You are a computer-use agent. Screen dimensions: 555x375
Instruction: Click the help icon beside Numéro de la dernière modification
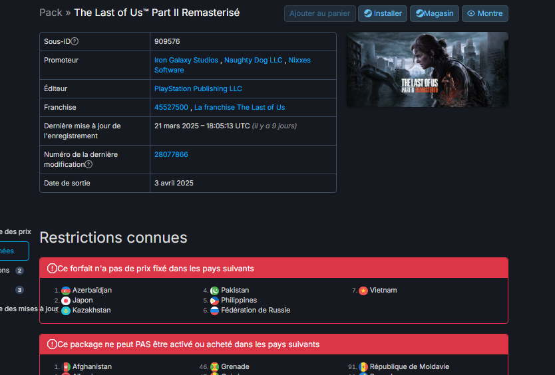coord(89,164)
